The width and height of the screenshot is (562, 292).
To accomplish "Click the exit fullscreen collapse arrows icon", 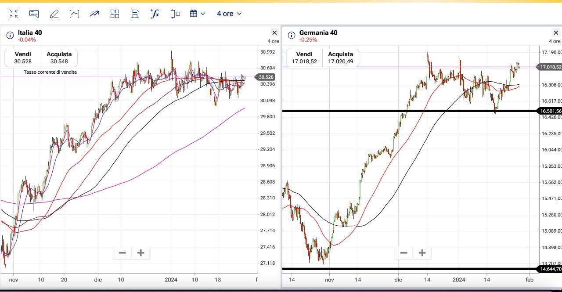I will (x=14, y=14).
